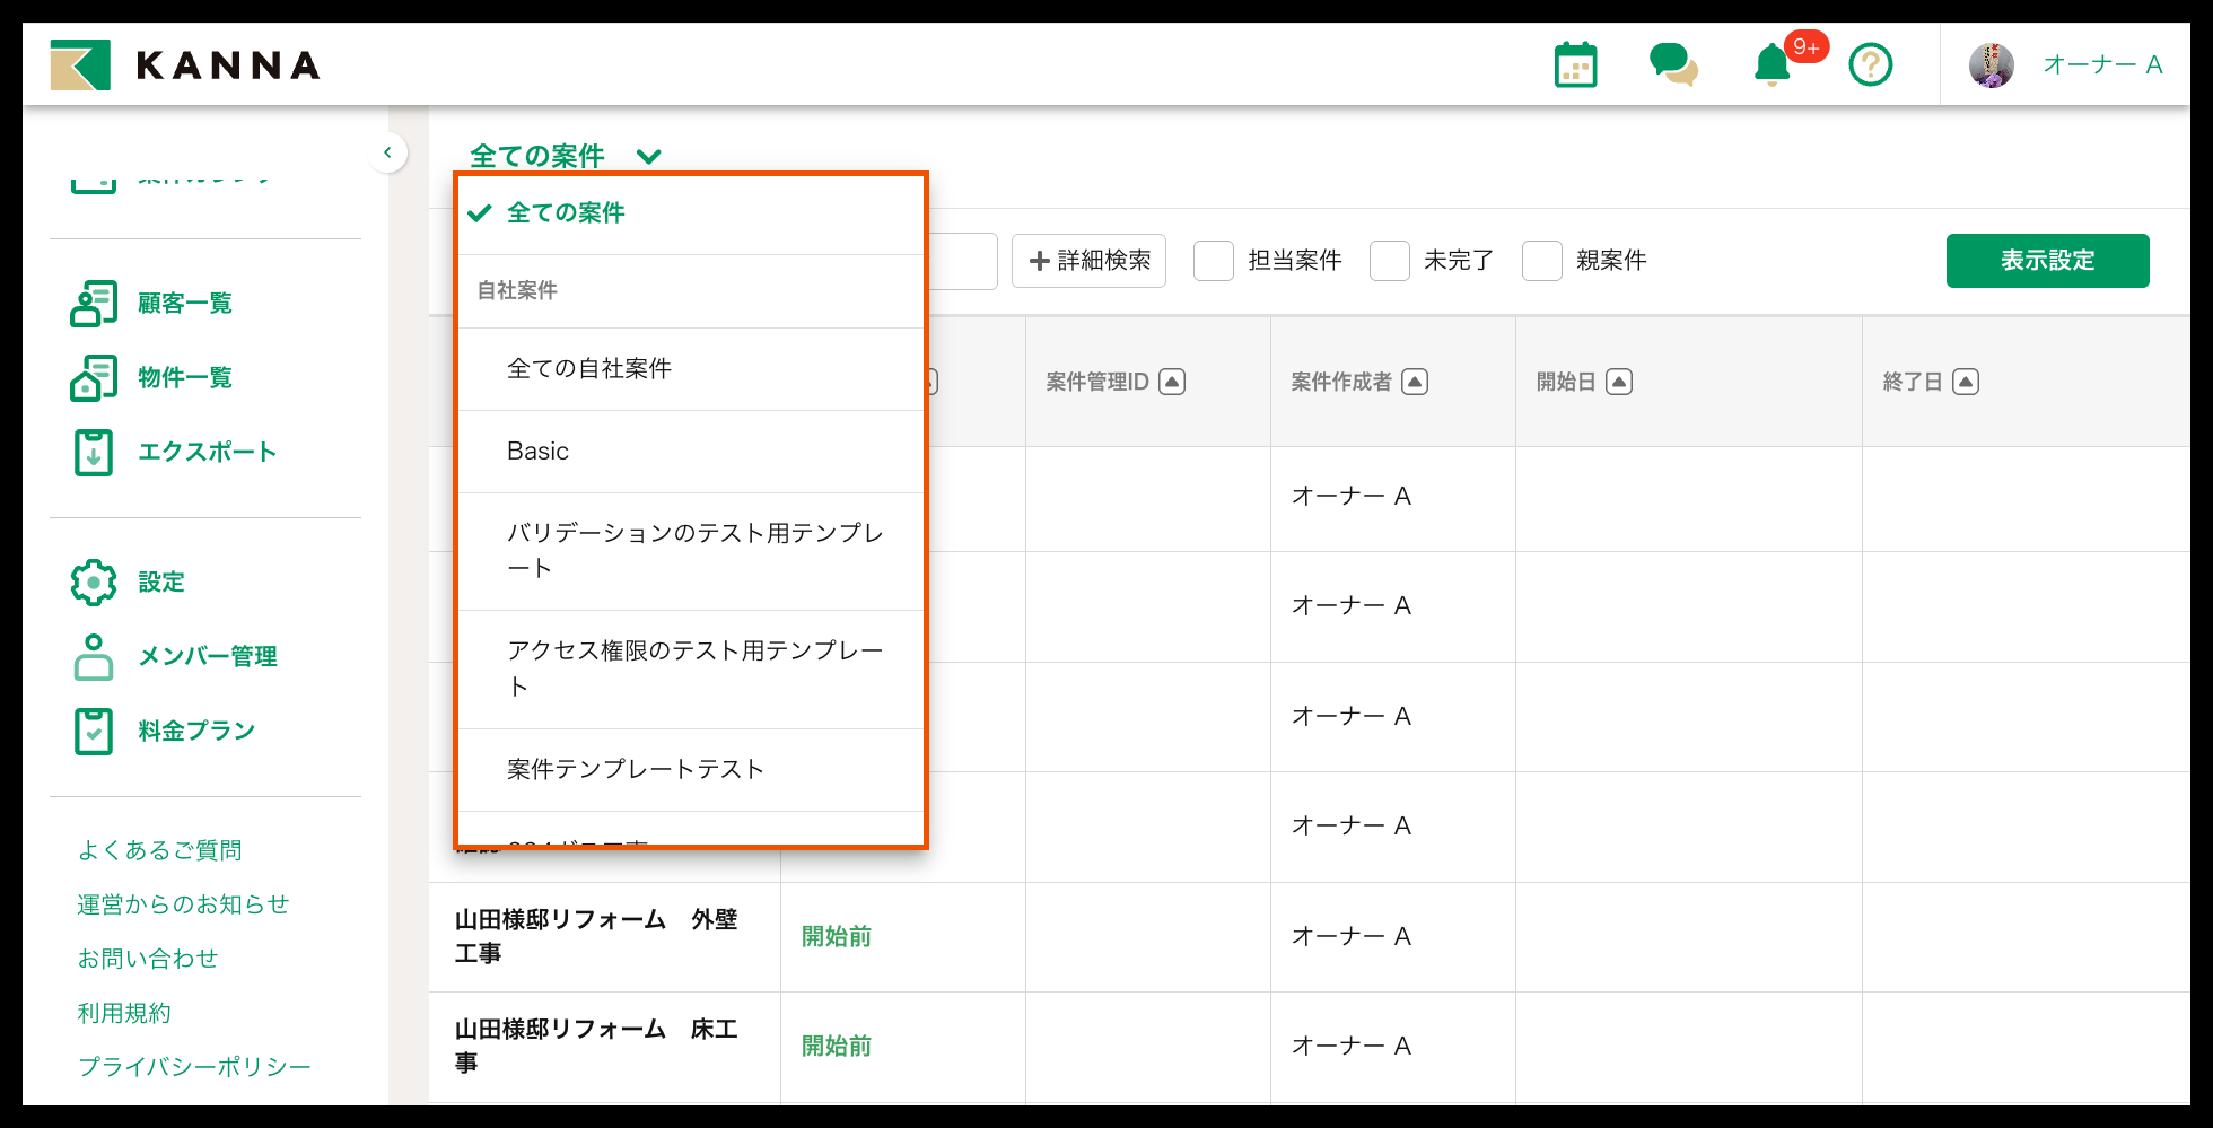Toggle the 親案件 checkbox
The image size is (2213, 1128).
coord(1541,260)
